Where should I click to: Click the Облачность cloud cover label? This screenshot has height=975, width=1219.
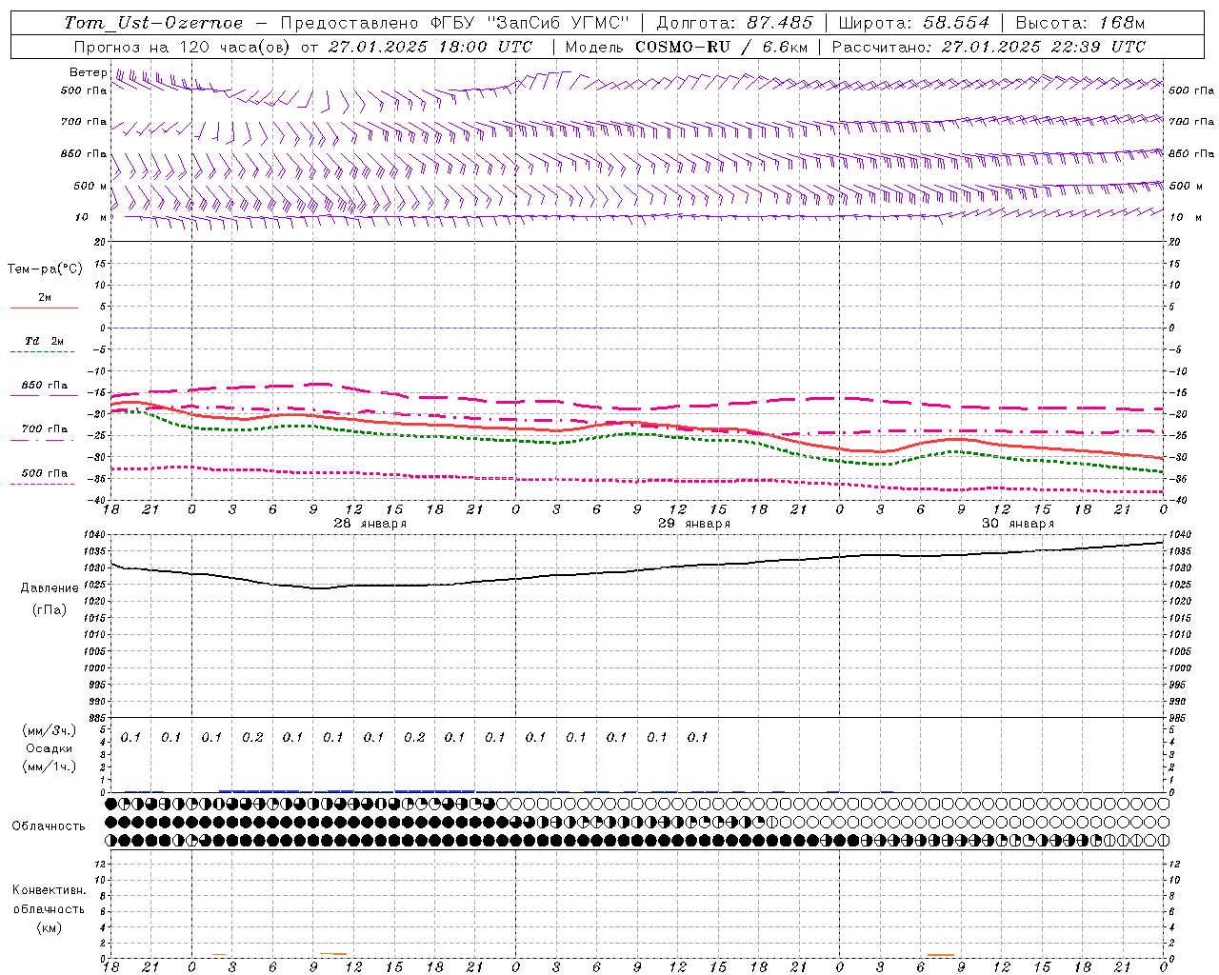pyautogui.click(x=49, y=826)
